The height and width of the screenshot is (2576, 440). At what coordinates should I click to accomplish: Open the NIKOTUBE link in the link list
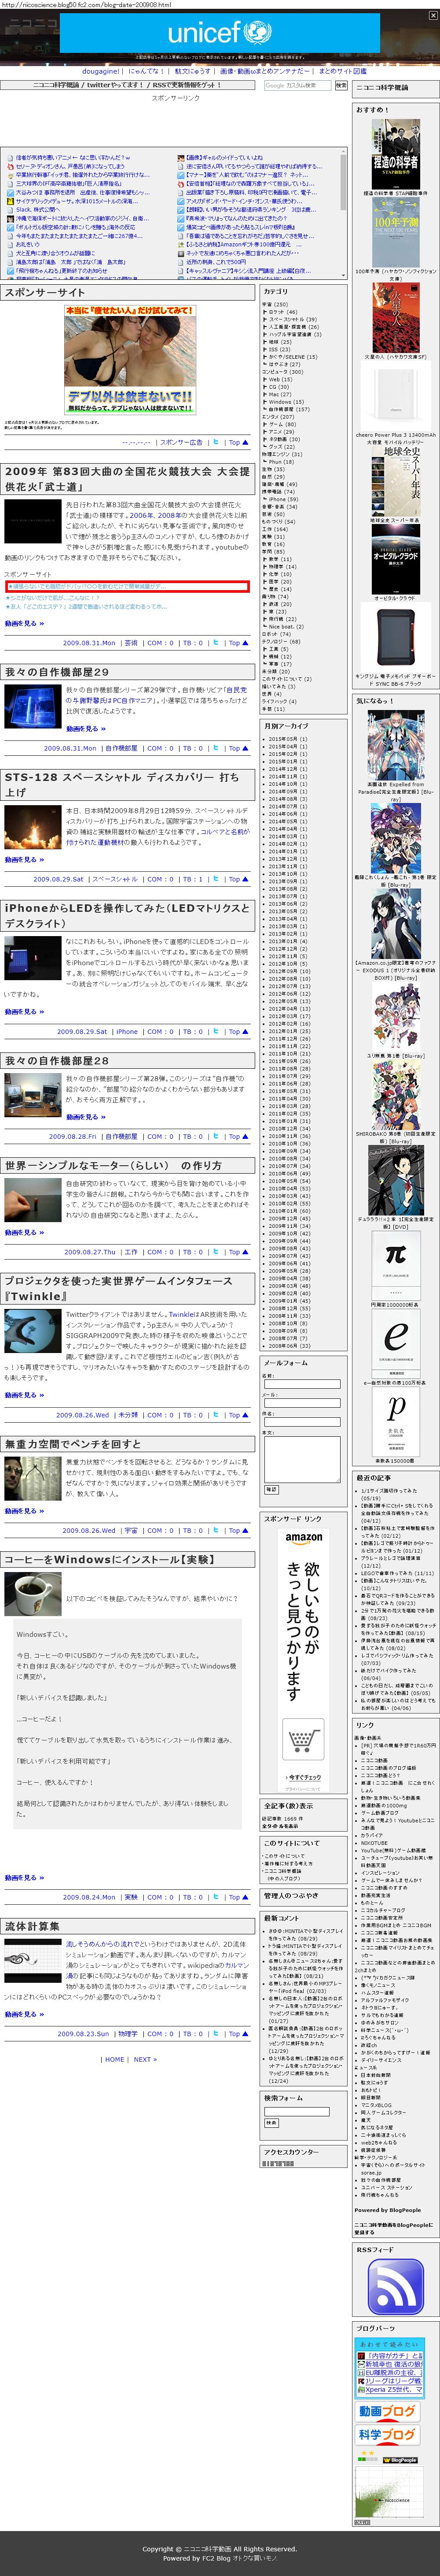click(x=374, y=1842)
